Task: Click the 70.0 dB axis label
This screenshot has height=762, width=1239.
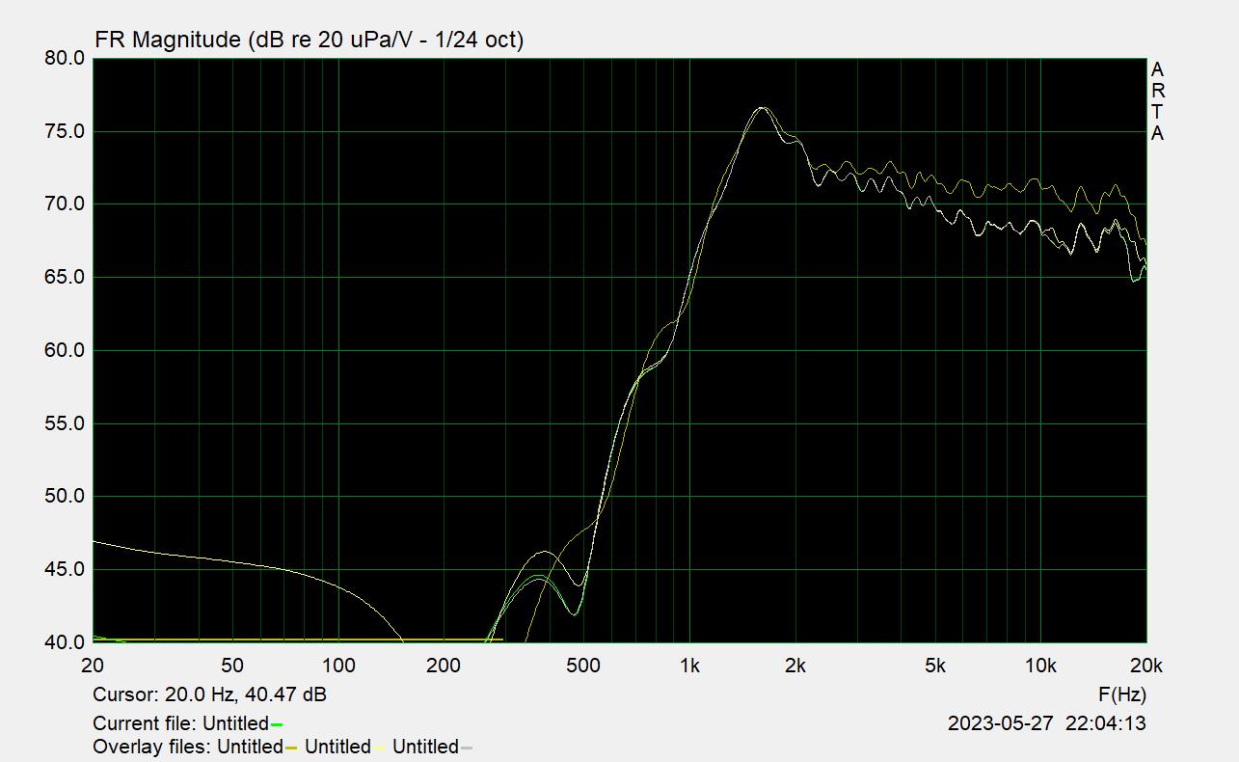Action: (x=66, y=204)
